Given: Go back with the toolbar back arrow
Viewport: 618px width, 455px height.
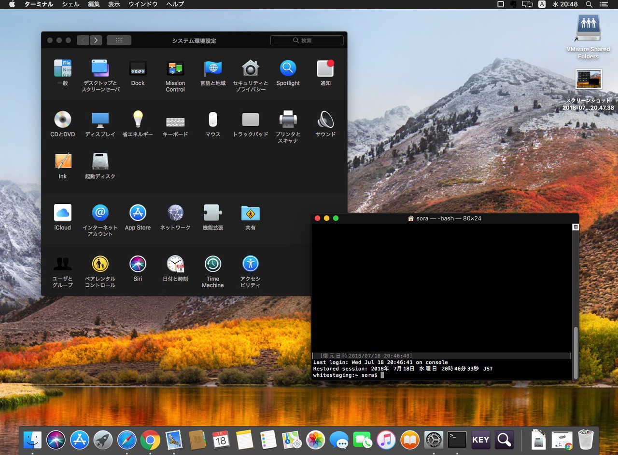Looking at the screenshot, I should (83, 40).
